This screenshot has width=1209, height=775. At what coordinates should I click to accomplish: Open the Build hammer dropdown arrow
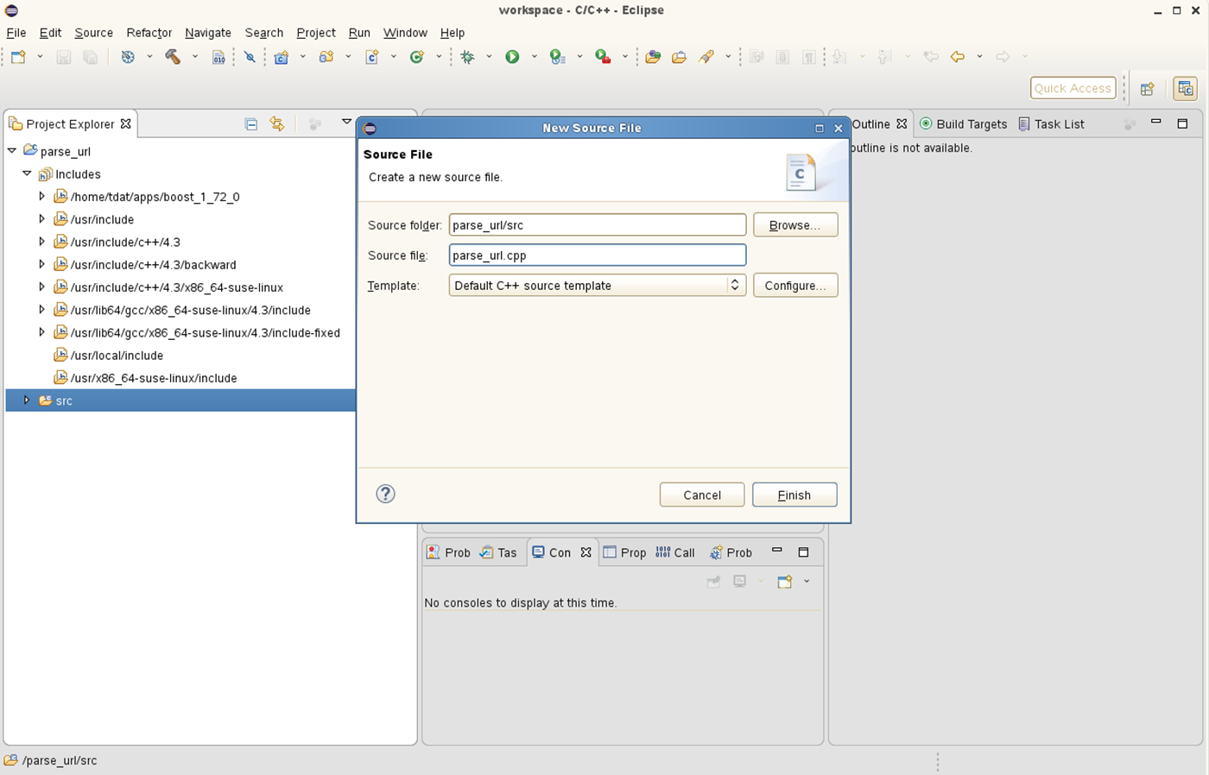tap(194, 57)
